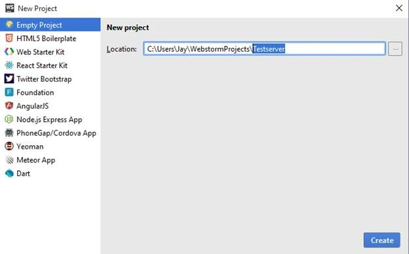Click the Web Starter Kit icon
This screenshot has height=254, width=409.
pos(9,52)
